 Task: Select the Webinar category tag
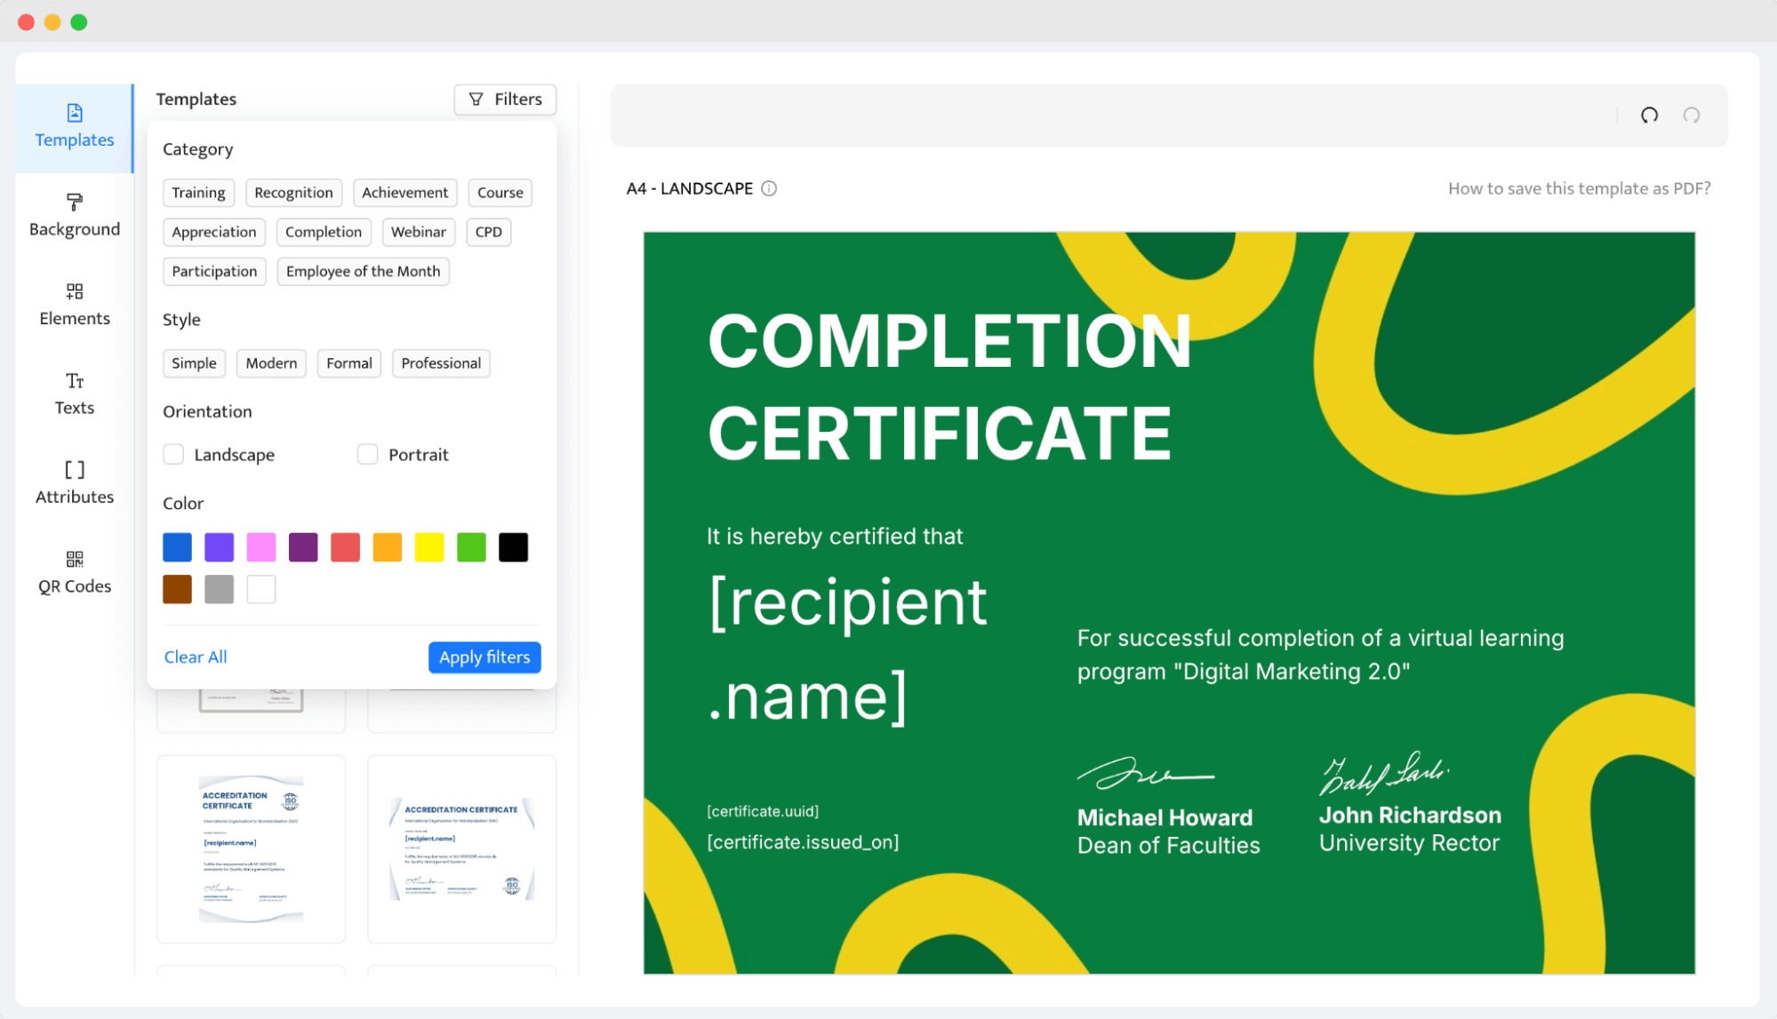(419, 232)
